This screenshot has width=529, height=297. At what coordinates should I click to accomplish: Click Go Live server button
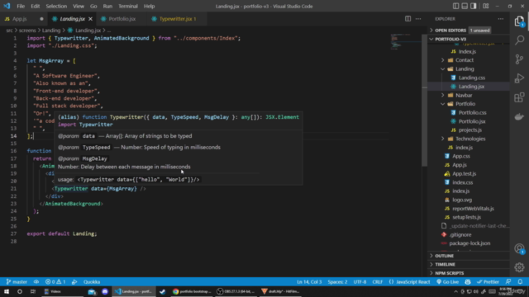pos(448,282)
